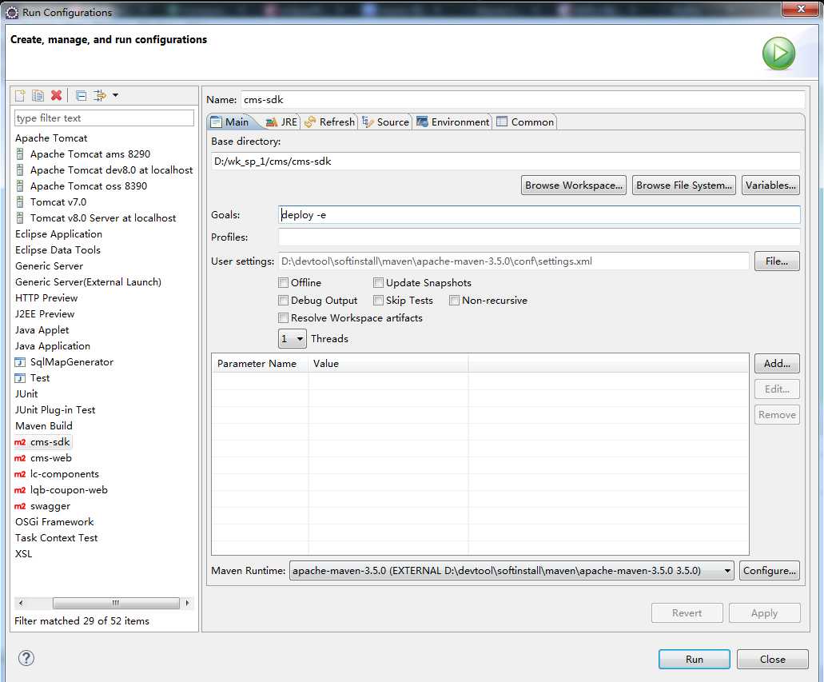The height and width of the screenshot is (682, 824).
Task: Click the configuration list horizontal scrollbar thumb
Action: pos(116,603)
